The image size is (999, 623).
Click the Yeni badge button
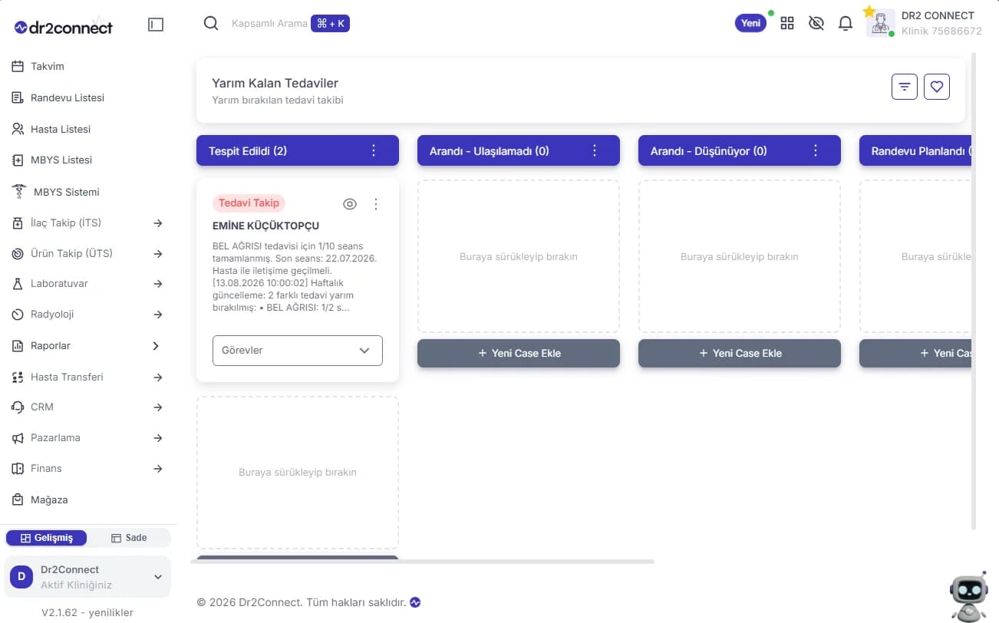[x=750, y=23]
